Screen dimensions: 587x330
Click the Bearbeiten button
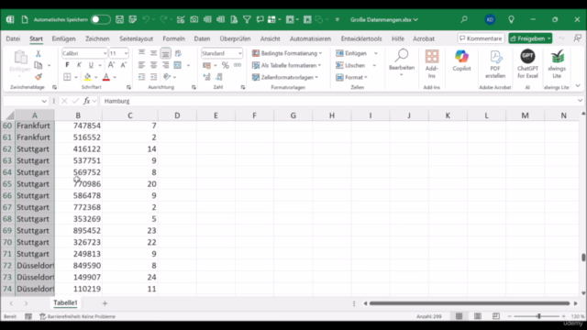[x=402, y=63]
